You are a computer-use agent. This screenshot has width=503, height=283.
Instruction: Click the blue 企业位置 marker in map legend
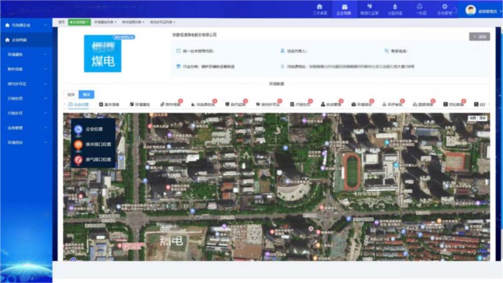[78, 129]
